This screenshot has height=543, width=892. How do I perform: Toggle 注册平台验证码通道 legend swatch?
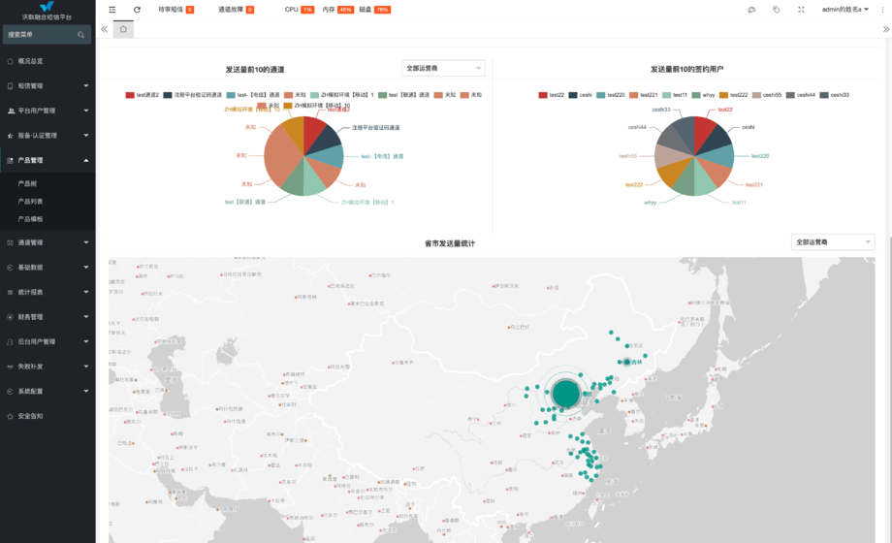coord(168,95)
